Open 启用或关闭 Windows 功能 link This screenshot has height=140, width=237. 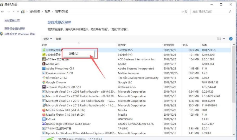coord(20,34)
